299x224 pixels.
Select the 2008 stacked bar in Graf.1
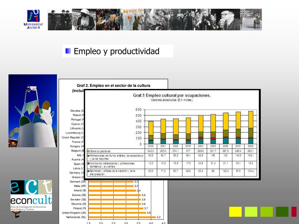tap(251, 127)
